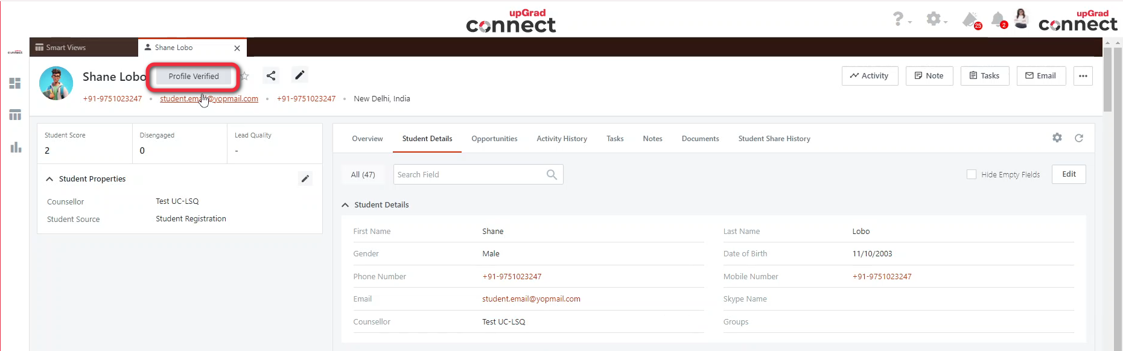Close the Shane Lobo tab
1123x351 pixels.
[237, 48]
